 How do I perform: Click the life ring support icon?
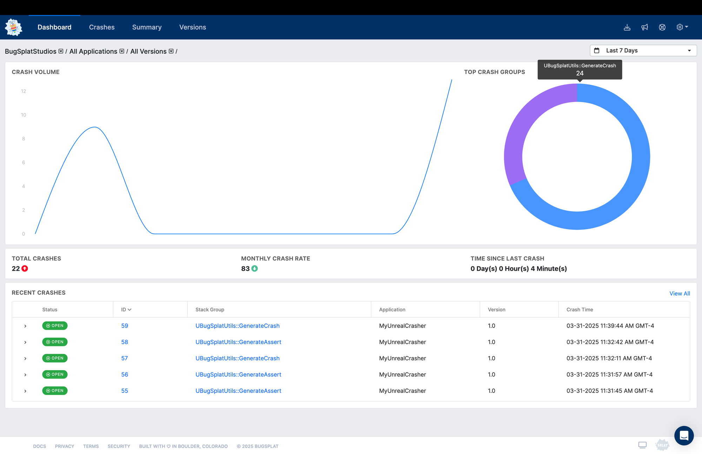pos(662,27)
